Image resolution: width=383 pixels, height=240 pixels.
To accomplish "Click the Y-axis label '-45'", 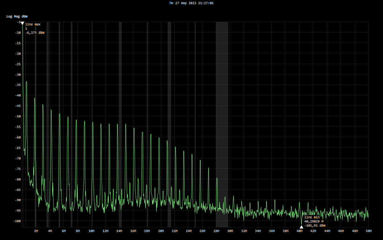I will pyautogui.click(x=18, y=106).
